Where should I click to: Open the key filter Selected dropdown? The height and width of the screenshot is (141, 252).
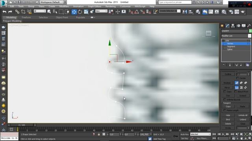[x=200, y=134]
